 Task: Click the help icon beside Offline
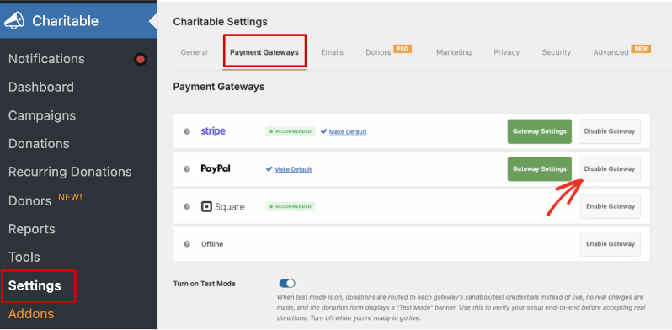pyautogui.click(x=187, y=244)
